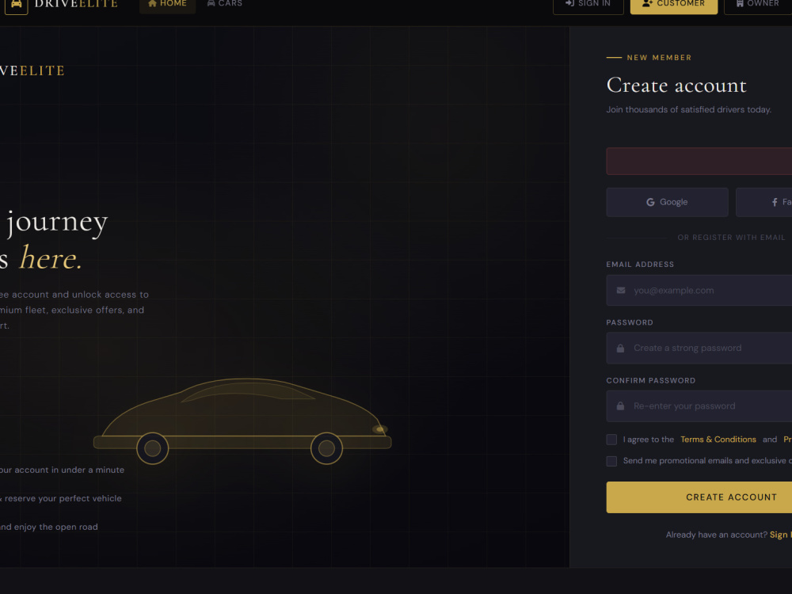Click 'enjoy the open road' text
Image resolution: width=792 pixels, height=594 pixels.
click(x=55, y=527)
